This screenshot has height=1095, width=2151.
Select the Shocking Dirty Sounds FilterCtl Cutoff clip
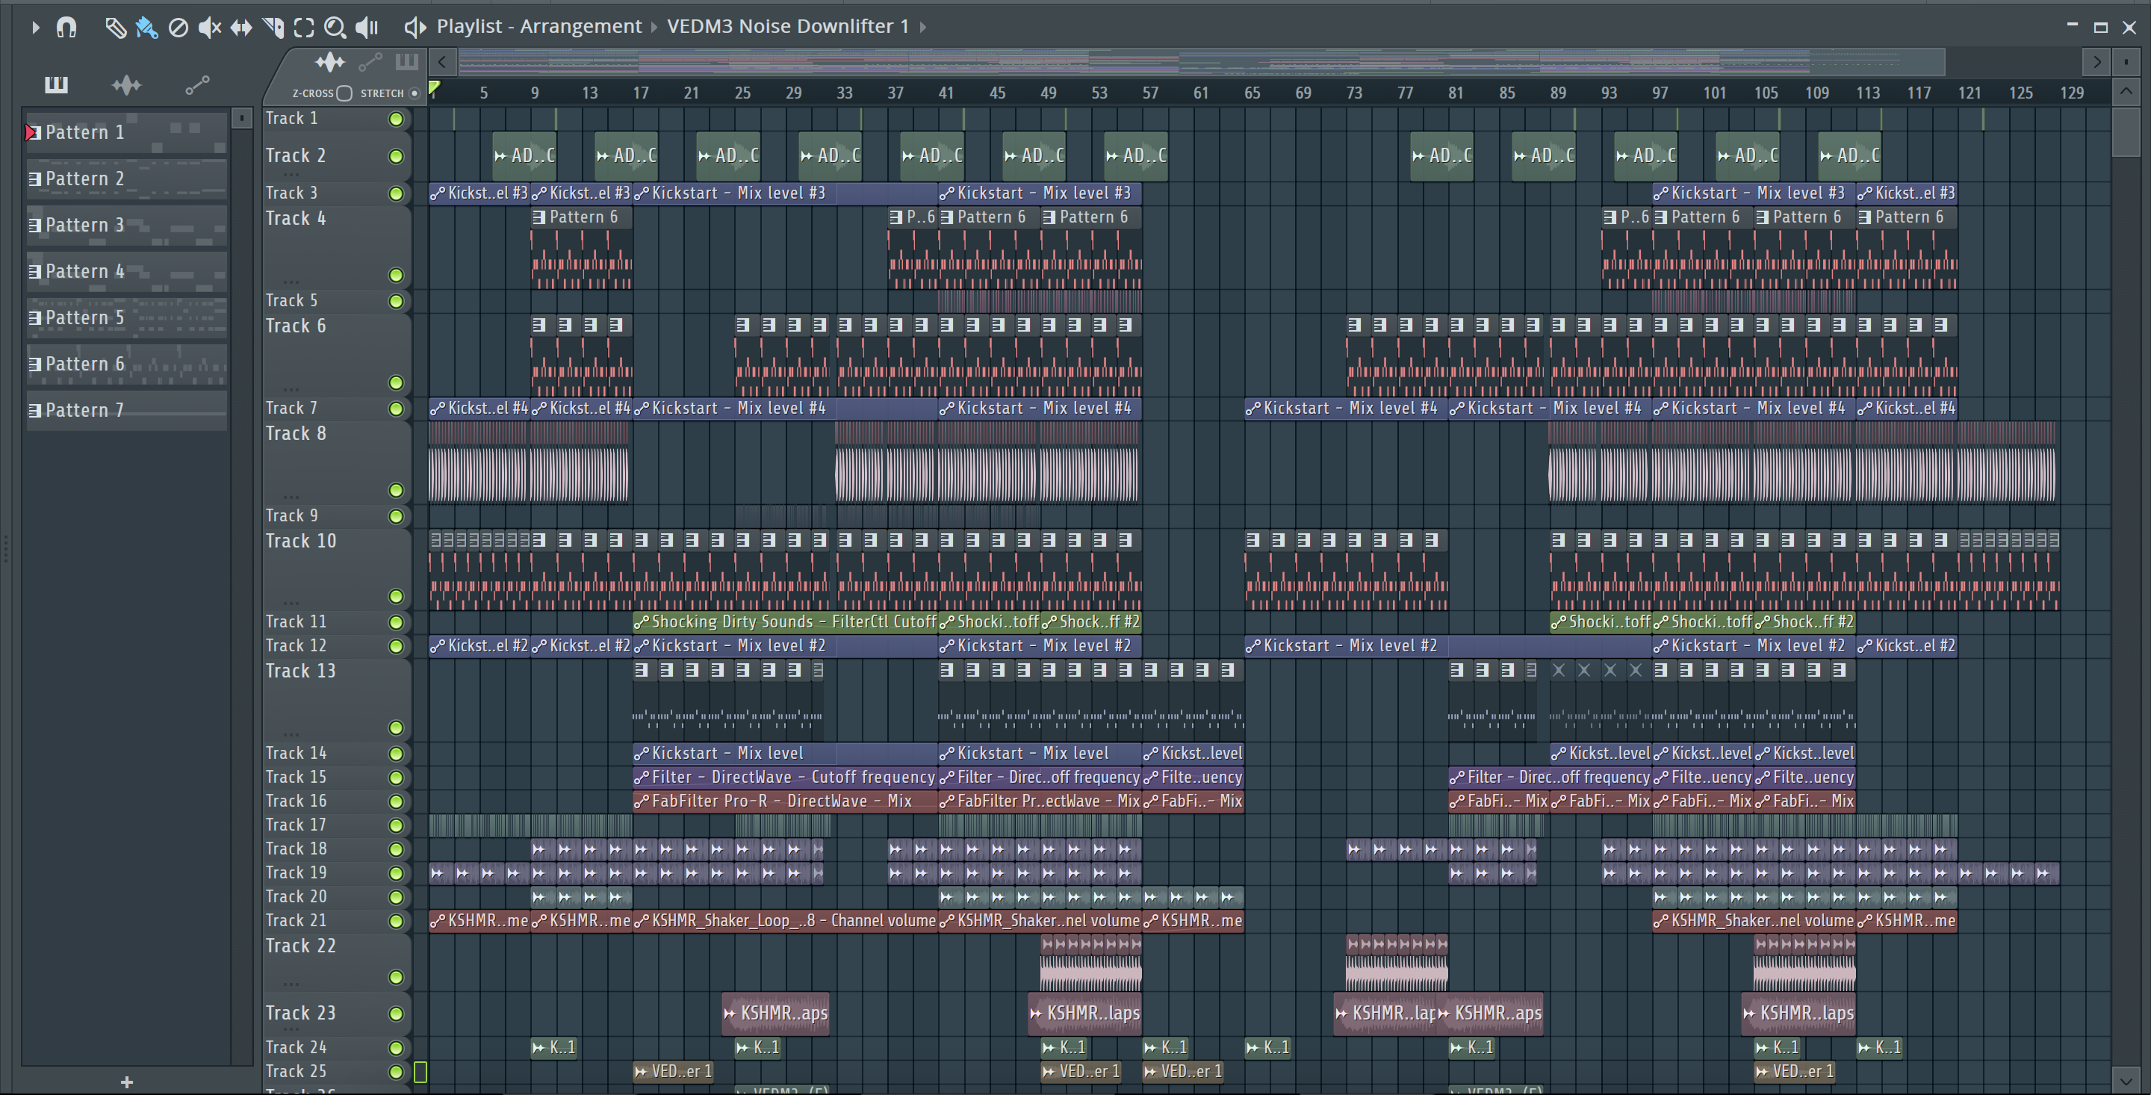pyautogui.click(x=785, y=621)
